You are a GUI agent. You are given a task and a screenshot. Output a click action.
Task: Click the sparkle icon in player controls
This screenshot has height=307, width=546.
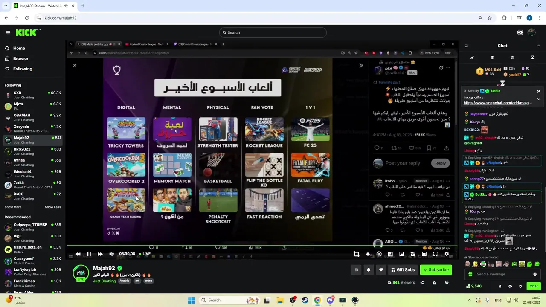click(x=368, y=254)
